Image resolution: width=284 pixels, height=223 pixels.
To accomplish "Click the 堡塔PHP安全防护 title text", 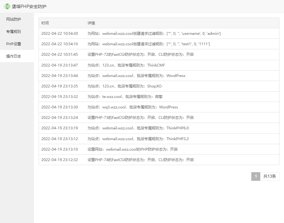I will point(29,6).
